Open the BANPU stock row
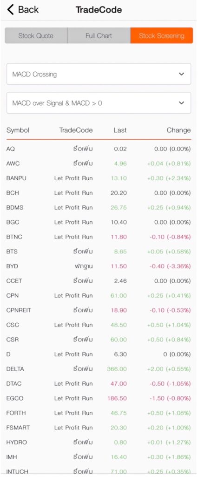198x477 pixels. pyautogui.click(x=99, y=178)
